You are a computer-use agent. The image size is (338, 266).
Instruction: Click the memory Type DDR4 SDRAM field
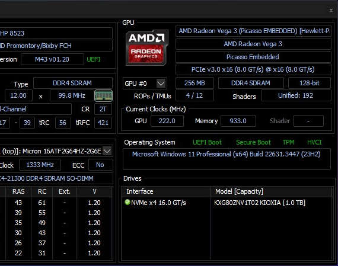(x=73, y=83)
